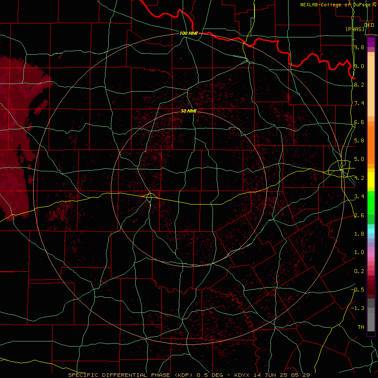Screen dimensions: 378x378
Task: Click the 5.0 color scale value
Action: point(359,159)
